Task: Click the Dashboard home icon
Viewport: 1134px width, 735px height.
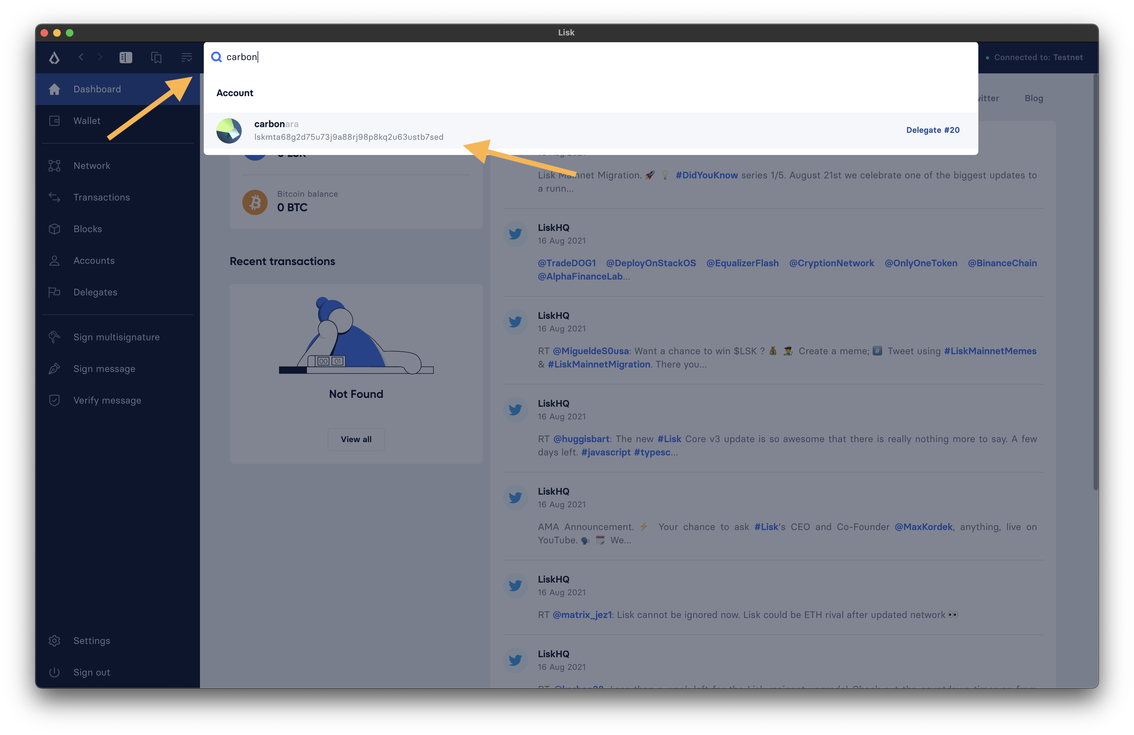Action: (x=54, y=89)
